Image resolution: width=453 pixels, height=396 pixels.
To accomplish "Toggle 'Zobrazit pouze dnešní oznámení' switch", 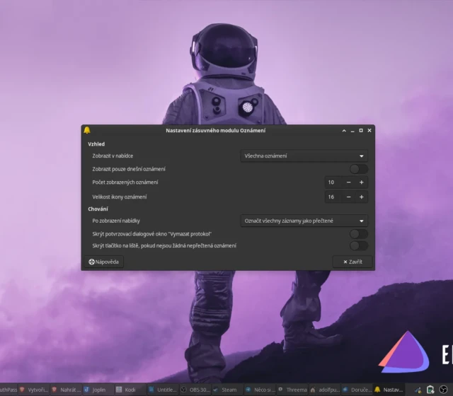I will [359, 169].
